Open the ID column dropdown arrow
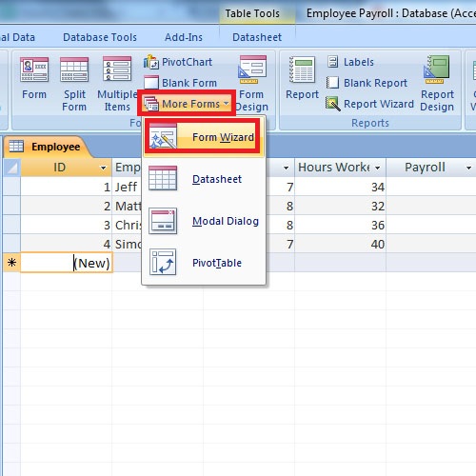The height and width of the screenshot is (476, 476). pyautogui.click(x=103, y=168)
